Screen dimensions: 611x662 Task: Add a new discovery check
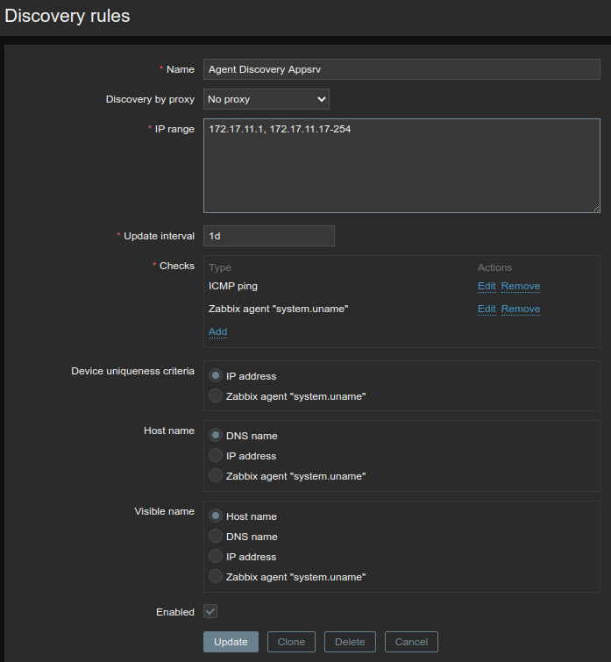click(217, 331)
